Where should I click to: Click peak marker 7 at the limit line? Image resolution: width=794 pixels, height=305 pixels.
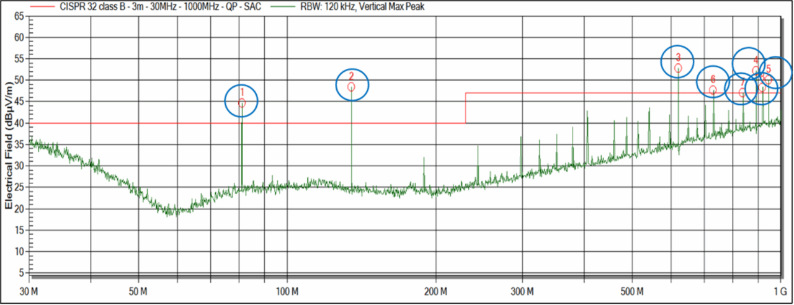tap(742, 93)
